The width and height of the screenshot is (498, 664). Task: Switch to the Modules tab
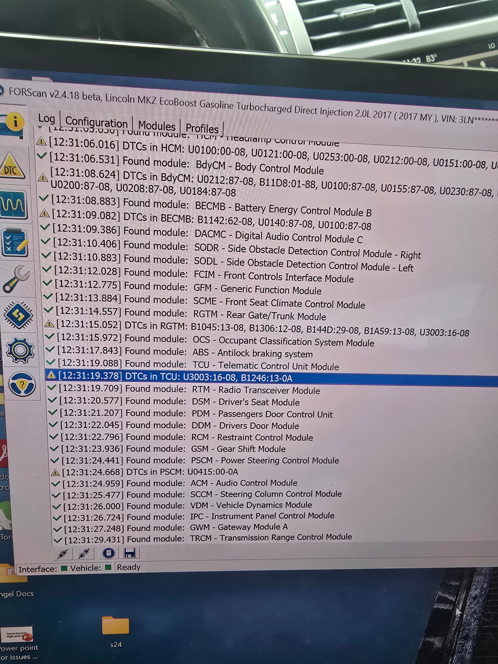pyautogui.click(x=157, y=126)
